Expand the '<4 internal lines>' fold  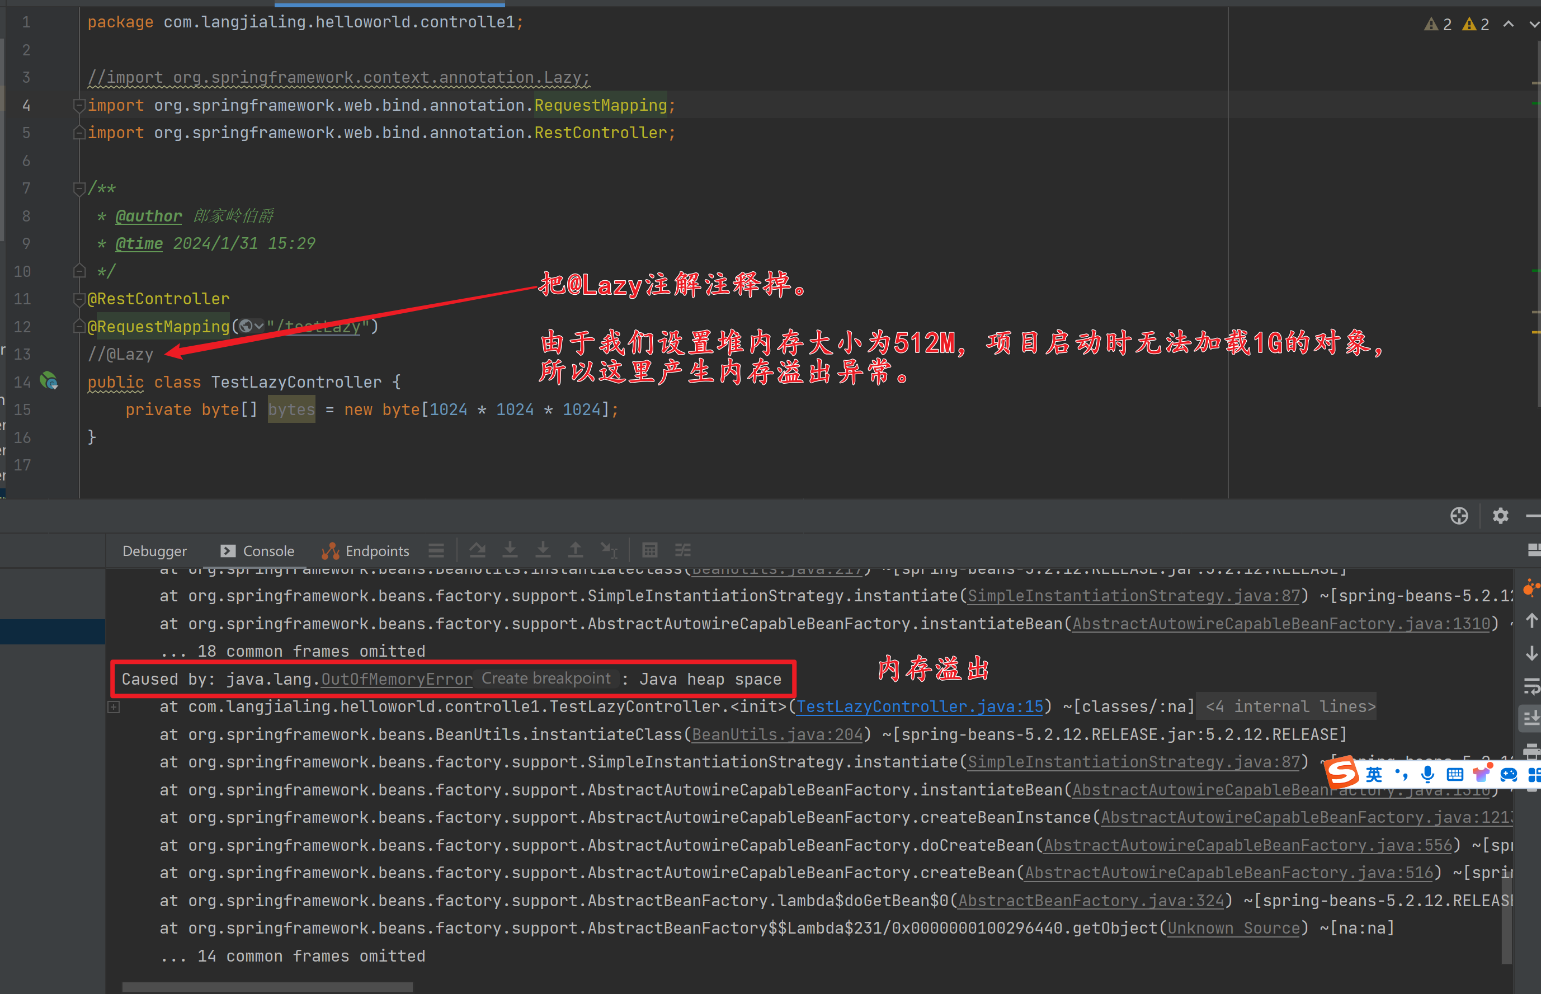click(x=1290, y=707)
